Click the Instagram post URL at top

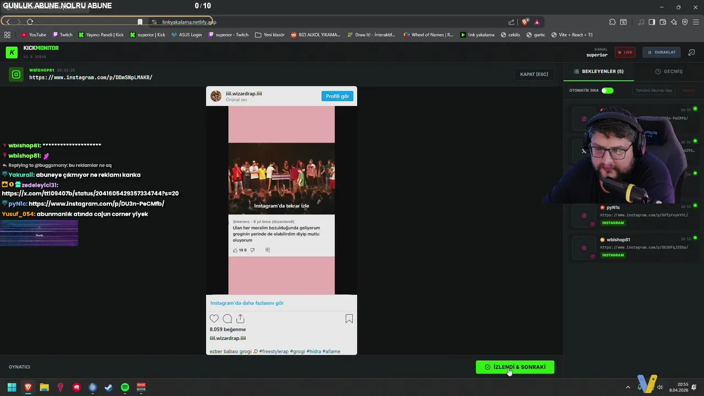click(91, 78)
